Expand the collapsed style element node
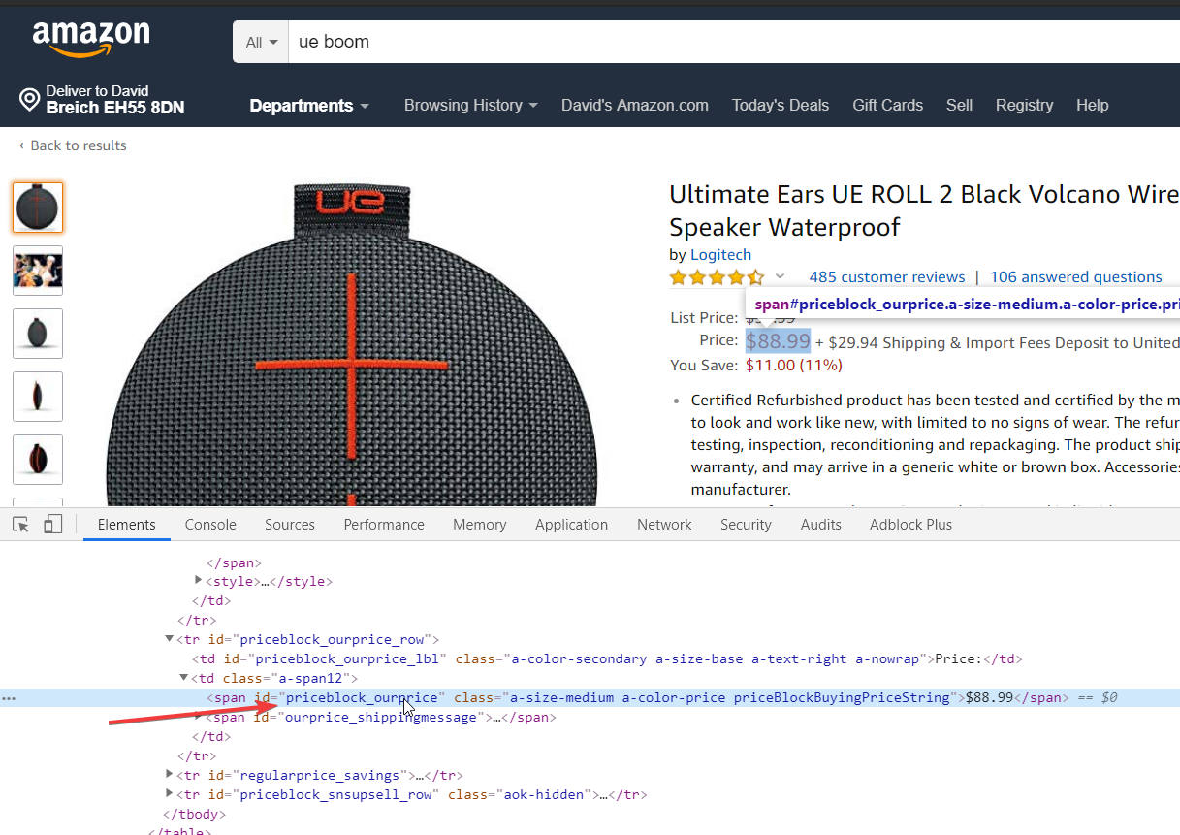 199,581
